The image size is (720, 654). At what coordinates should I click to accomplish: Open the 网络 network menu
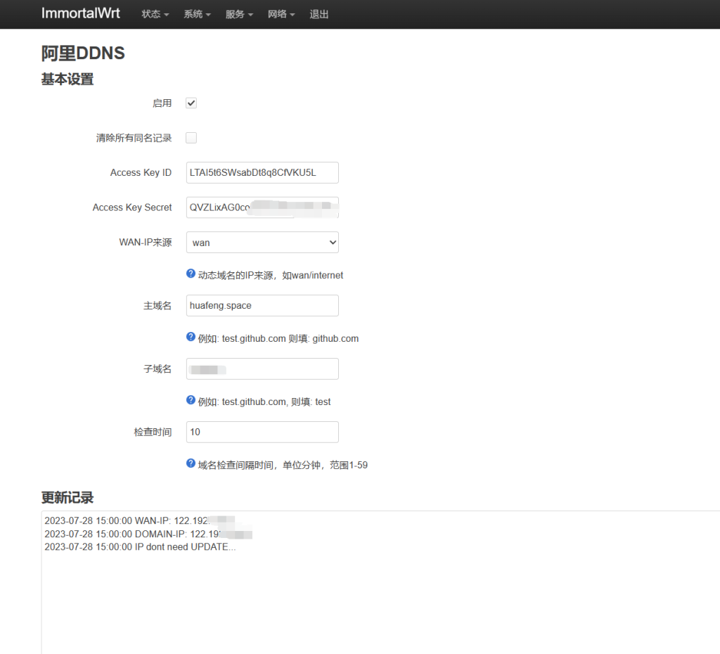pos(281,14)
